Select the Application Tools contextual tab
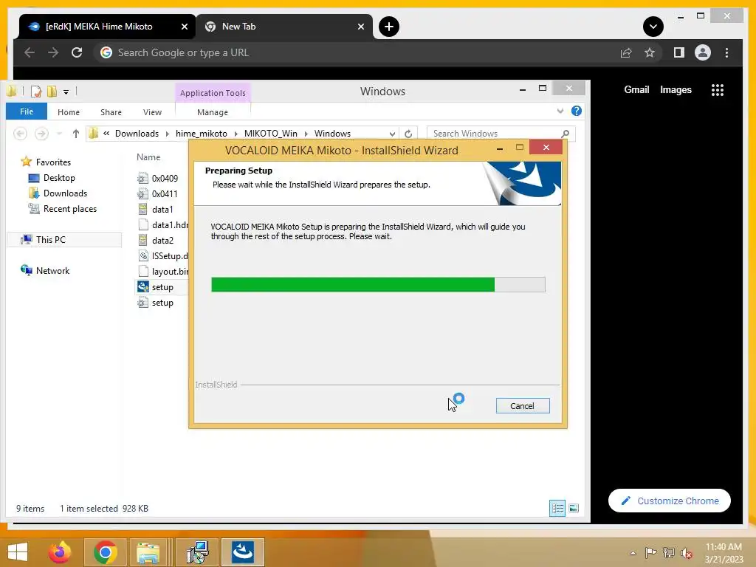 click(x=213, y=92)
